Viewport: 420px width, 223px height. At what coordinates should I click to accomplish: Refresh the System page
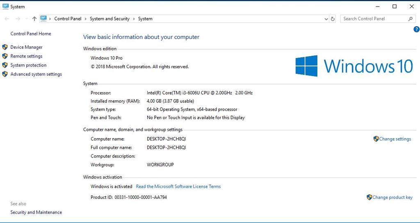click(x=333, y=19)
